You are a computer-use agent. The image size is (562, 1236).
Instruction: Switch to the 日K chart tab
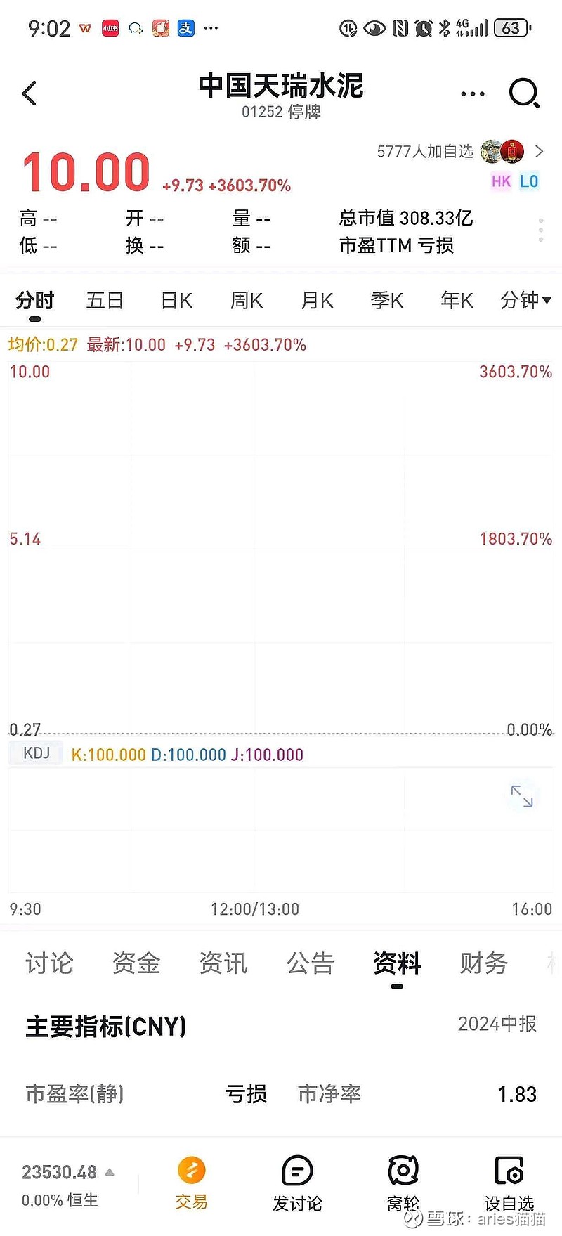click(x=176, y=301)
